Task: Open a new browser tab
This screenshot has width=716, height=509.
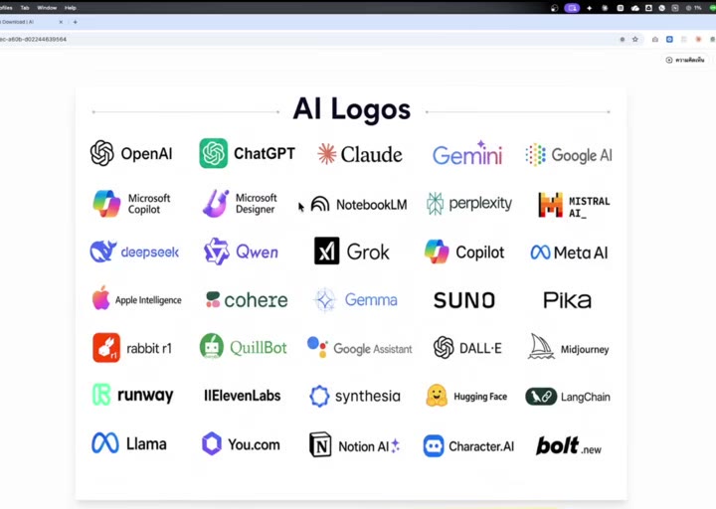Action: pyautogui.click(x=76, y=22)
